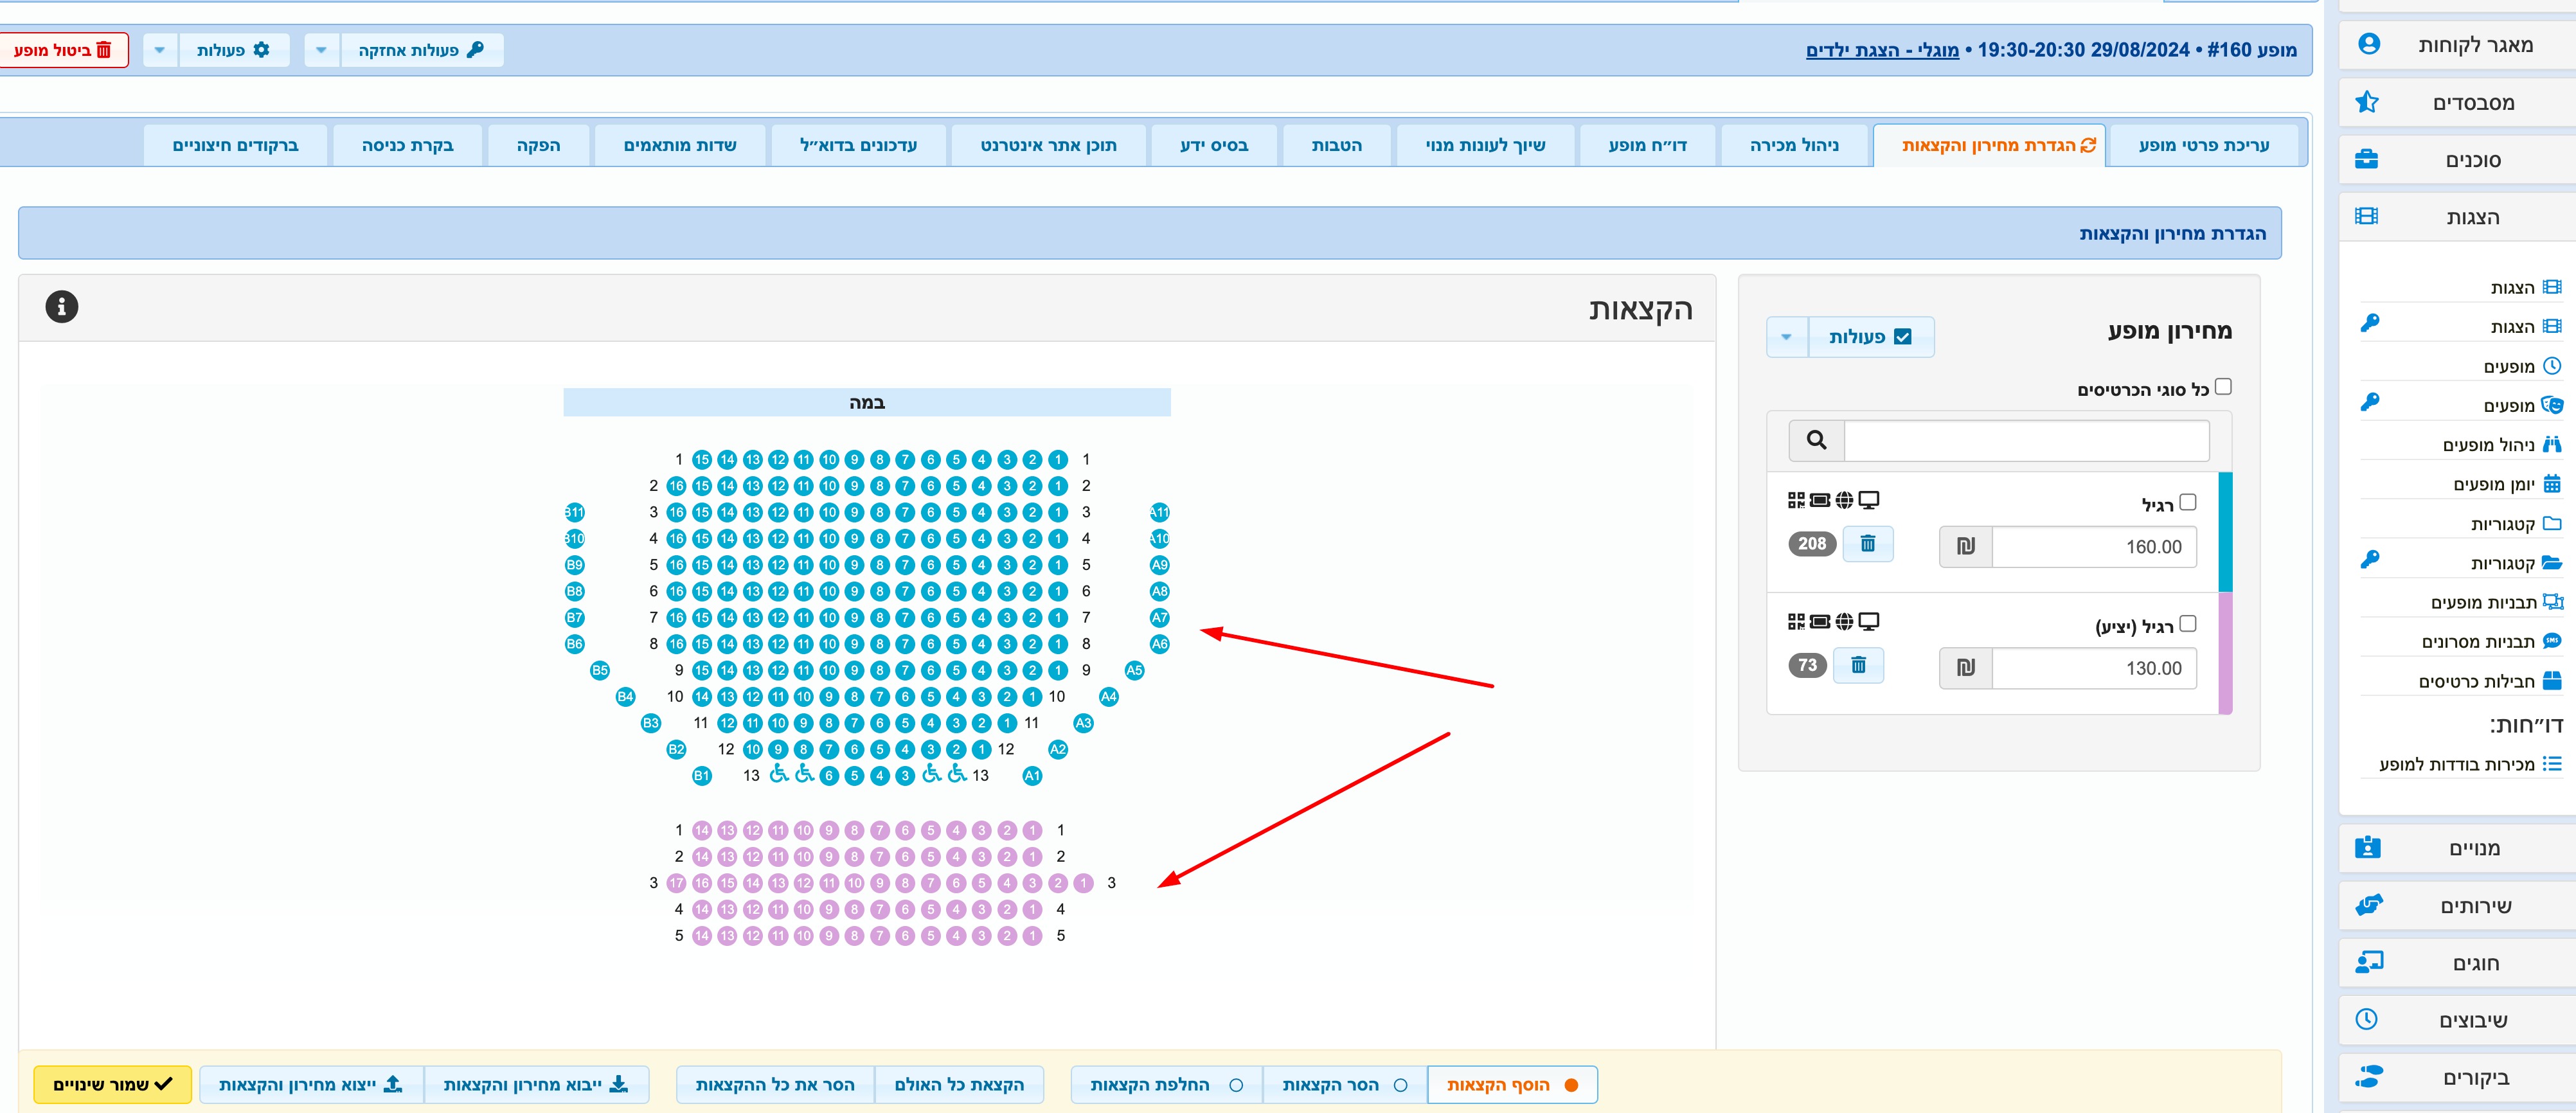Screen dimensions: 2576x1113
Task: Click the QR code icon in רגיל row
Action: point(1796,500)
